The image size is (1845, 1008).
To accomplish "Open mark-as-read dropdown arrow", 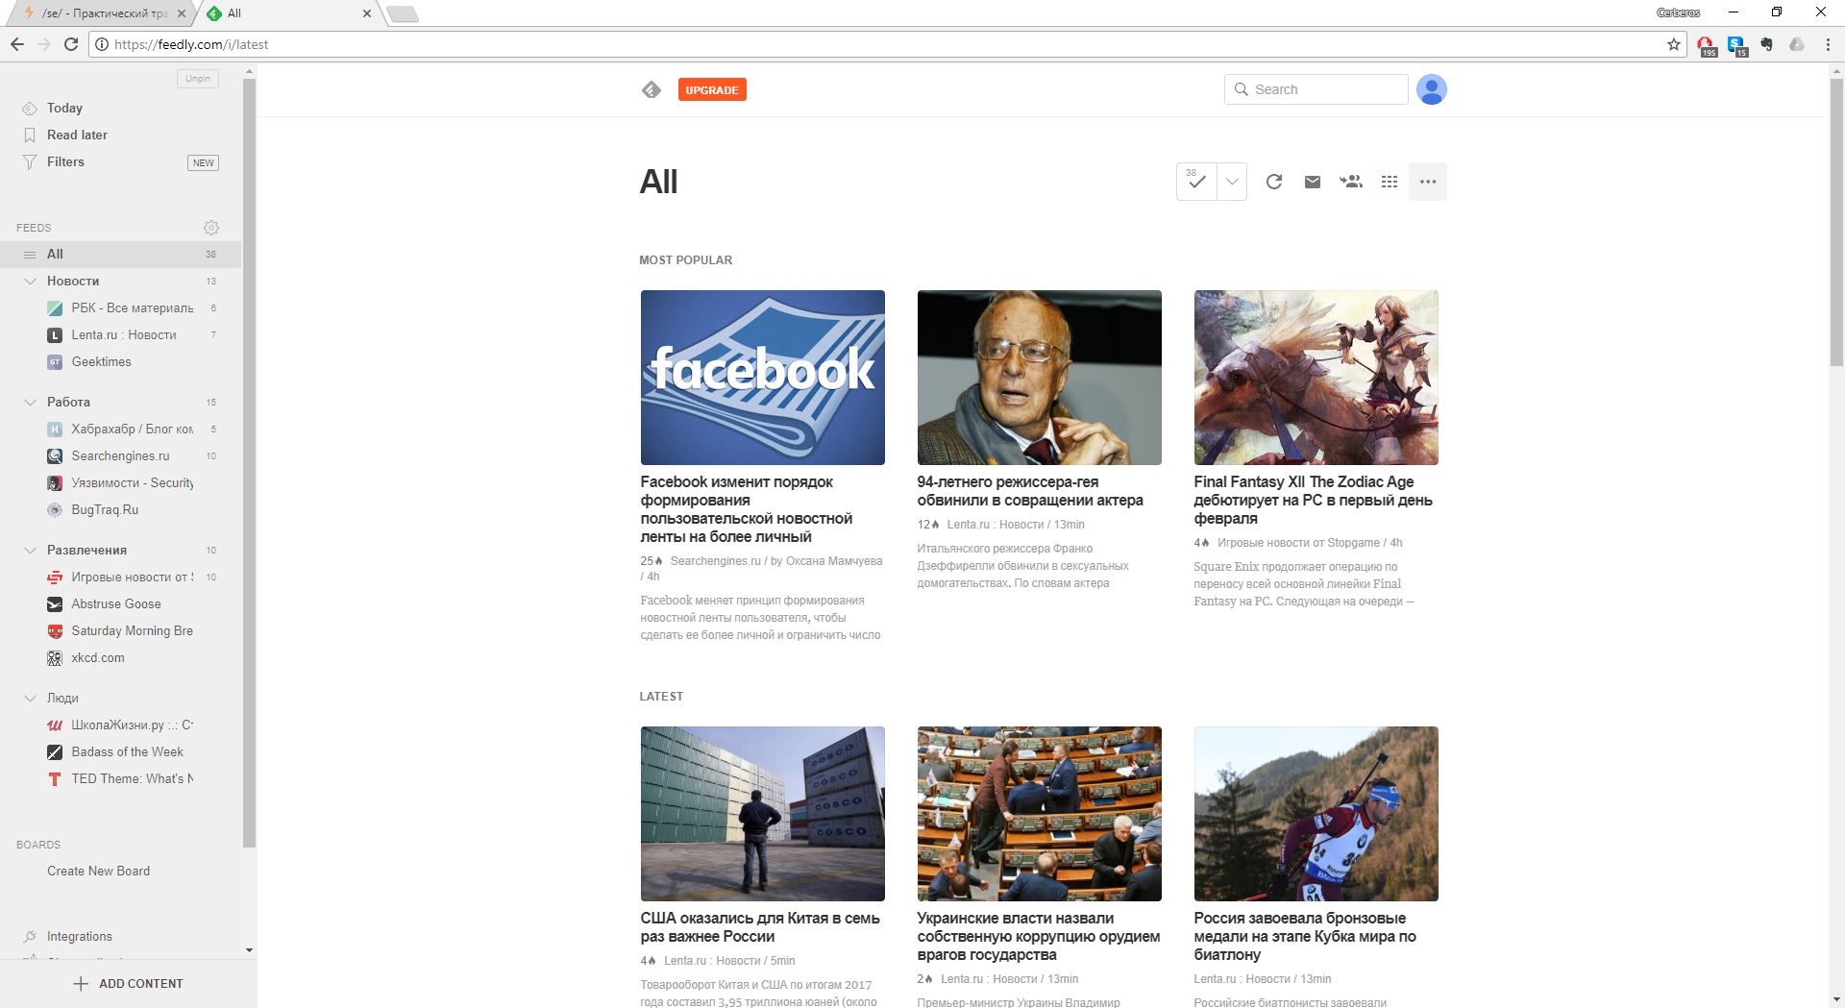I will [1232, 182].
